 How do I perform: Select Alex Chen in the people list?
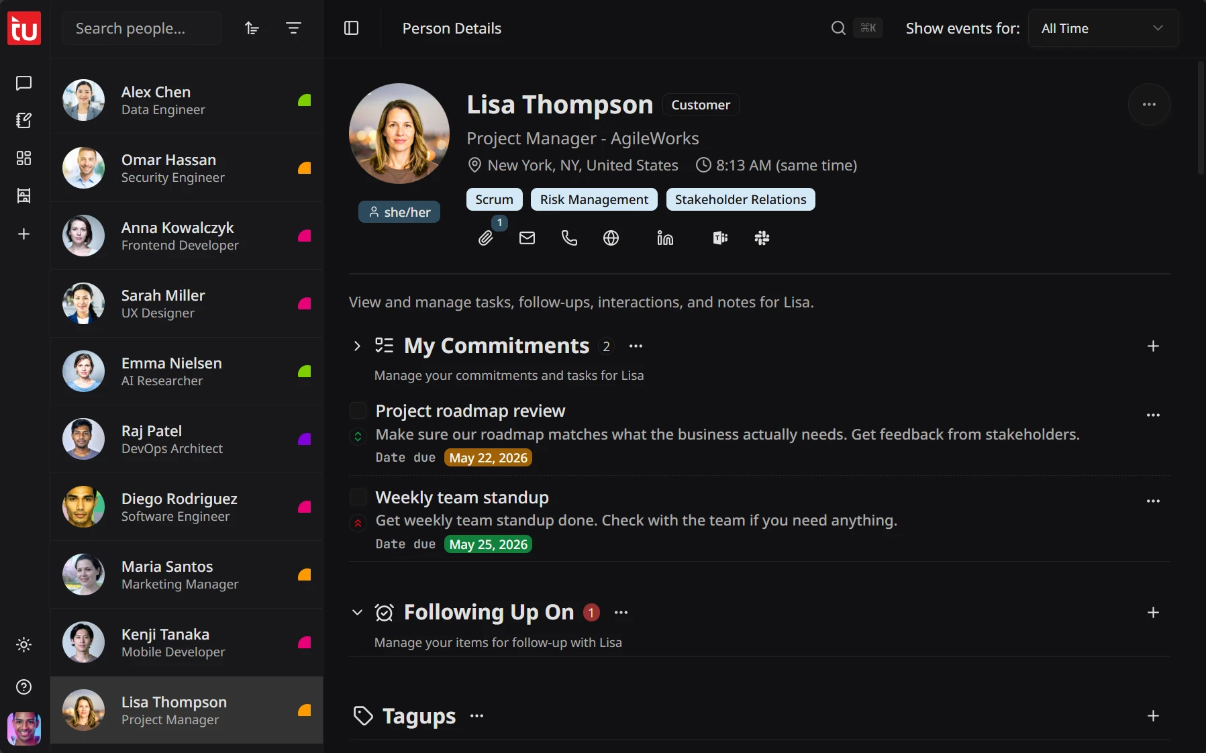187,100
